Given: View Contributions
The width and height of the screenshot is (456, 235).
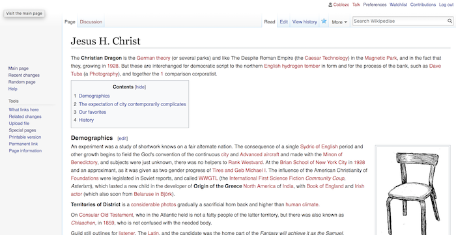Looking at the screenshot, I should tap(423, 5).
